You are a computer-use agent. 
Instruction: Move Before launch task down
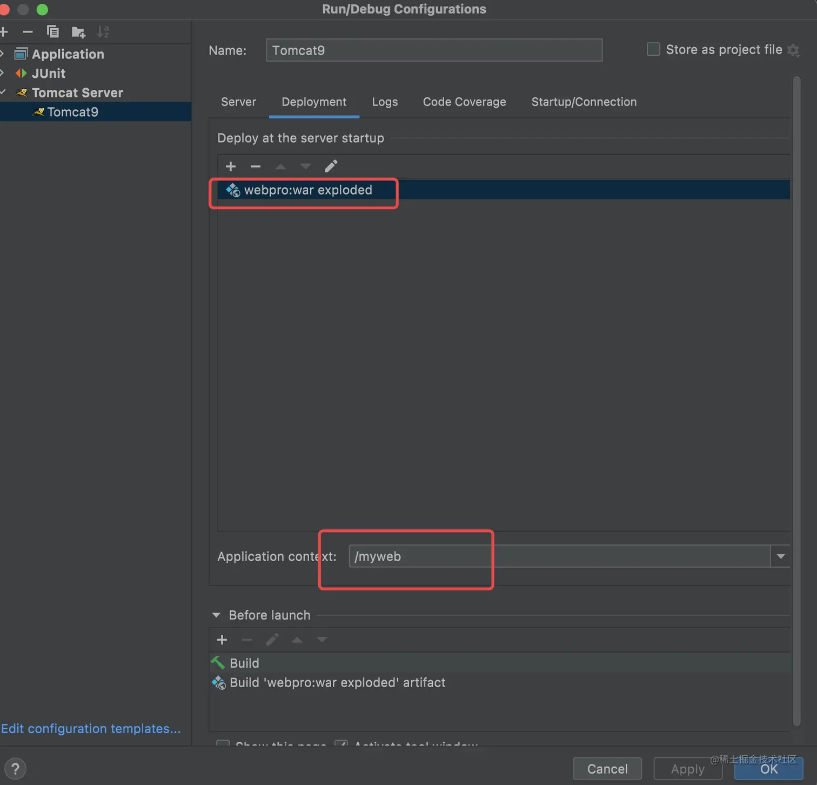coord(322,640)
